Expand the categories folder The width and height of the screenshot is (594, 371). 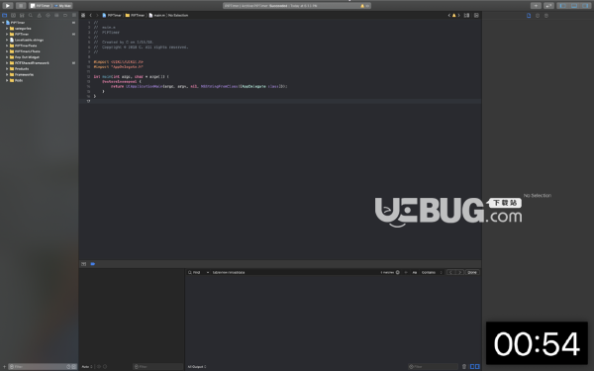(7, 29)
